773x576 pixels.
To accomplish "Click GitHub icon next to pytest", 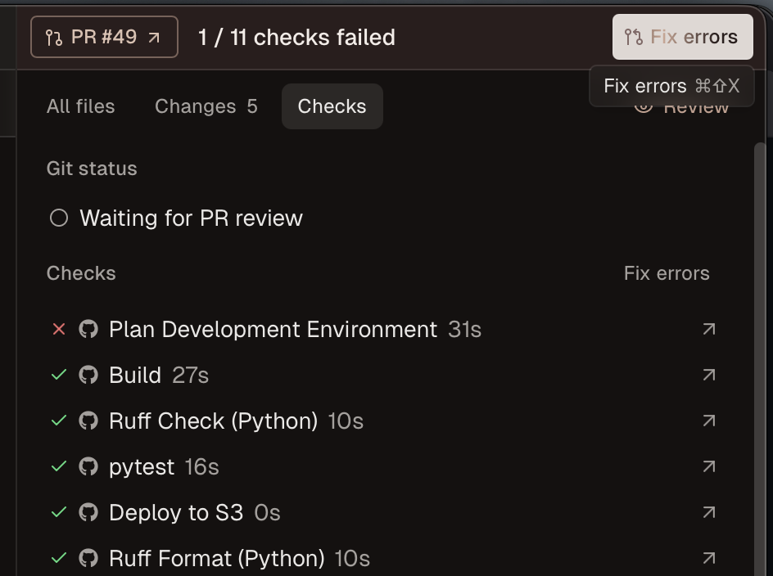I will (x=88, y=466).
